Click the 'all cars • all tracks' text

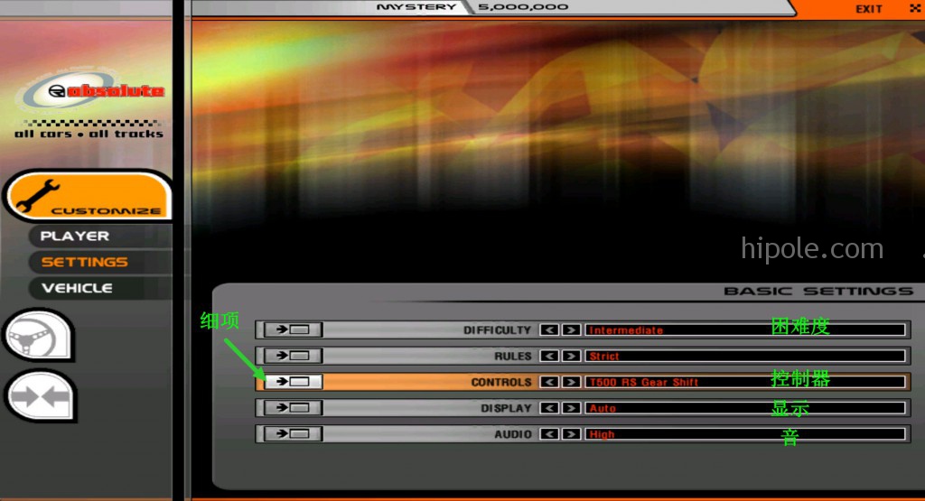click(89, 134)
